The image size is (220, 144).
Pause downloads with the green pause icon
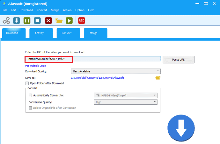point(27,21)
